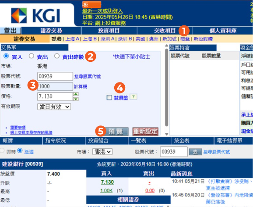253x207 pixels.
Task: Click the 最近一次成功登入 link
Action: tap(102, 11)
